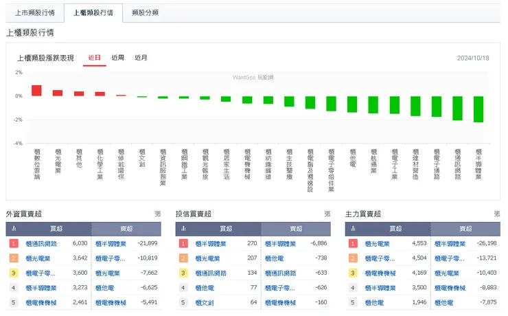Viewport: 508px width, 316px height.
Task: Select the 上櫃類股行情 tab
Action: pos(93,13)
